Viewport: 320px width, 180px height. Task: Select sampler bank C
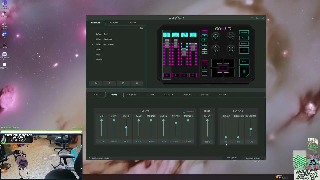point(204,74)
